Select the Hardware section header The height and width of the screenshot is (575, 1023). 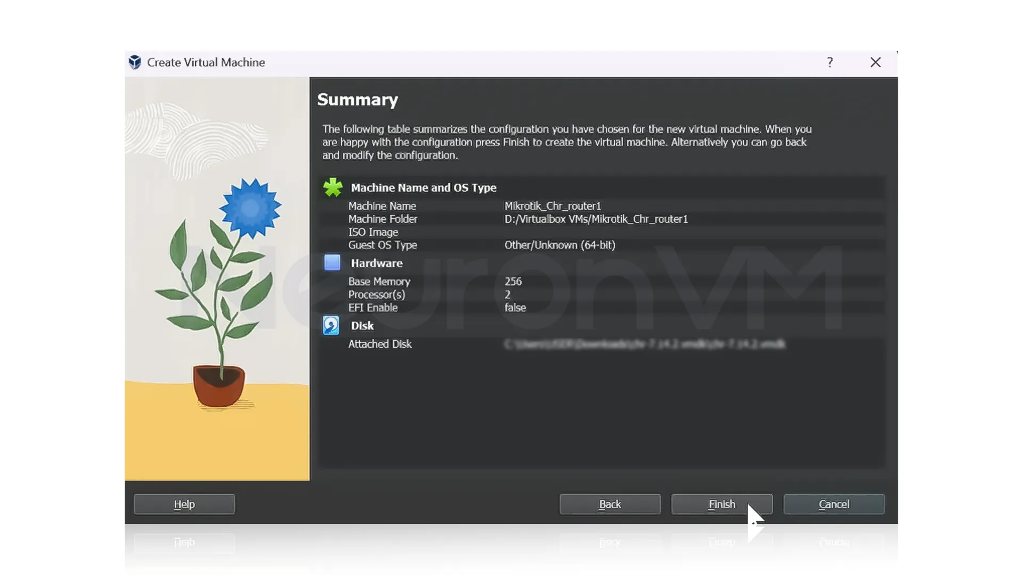point(377,263)
